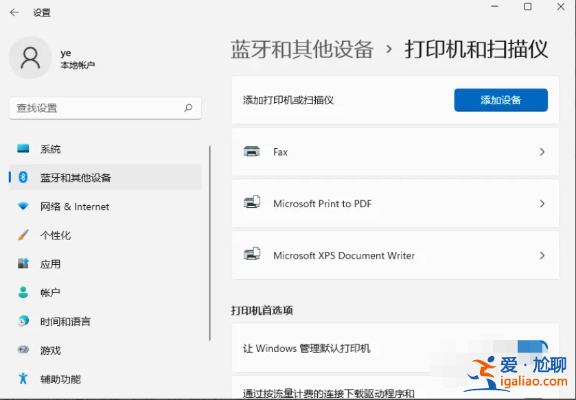Open Microsoft XPS Document Writer details
Image resolution: width=576 pixels, height=400 pixels.
coord(395,255)
